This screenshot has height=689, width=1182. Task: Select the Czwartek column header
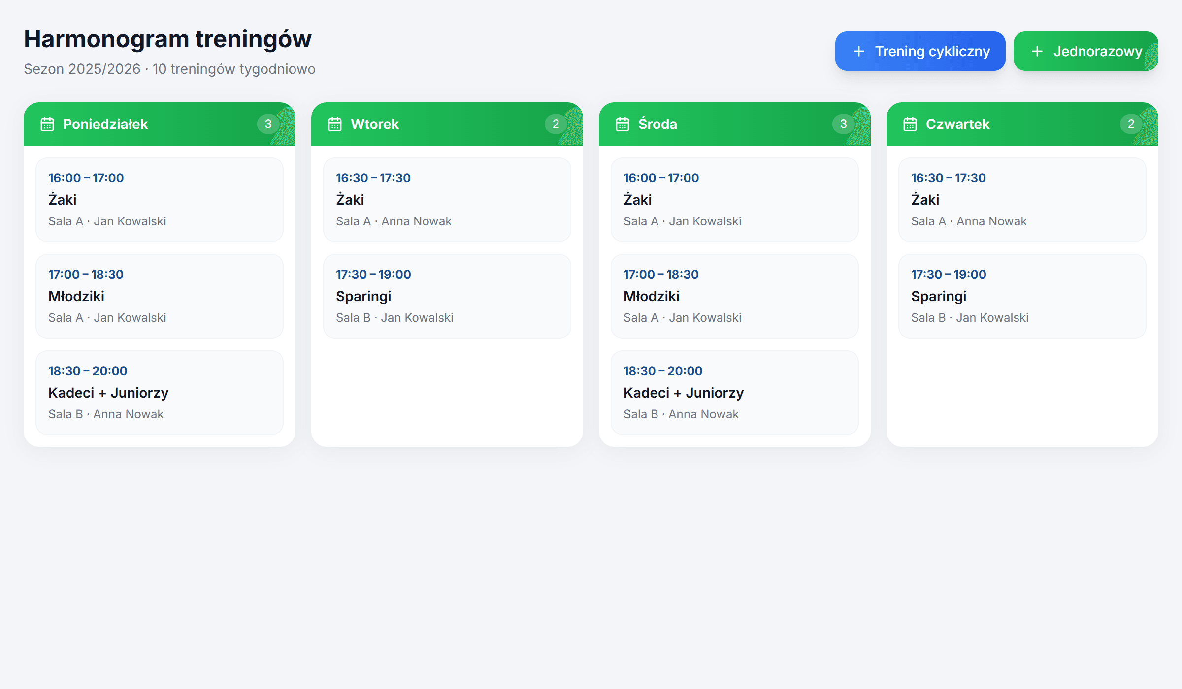(1022, 124)
